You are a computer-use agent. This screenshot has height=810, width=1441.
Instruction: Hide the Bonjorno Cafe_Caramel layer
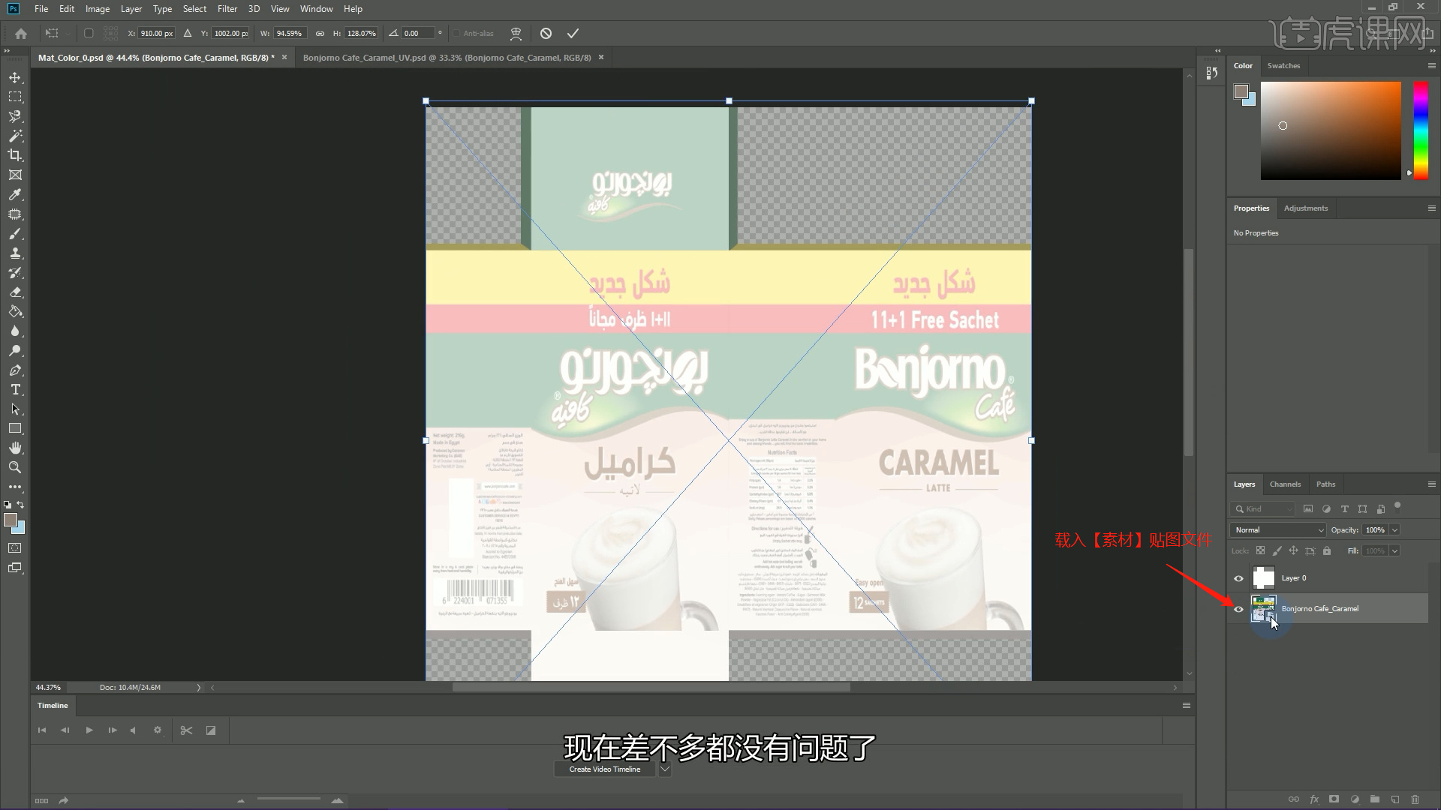pyautogui.click(x=1238, y=609)
